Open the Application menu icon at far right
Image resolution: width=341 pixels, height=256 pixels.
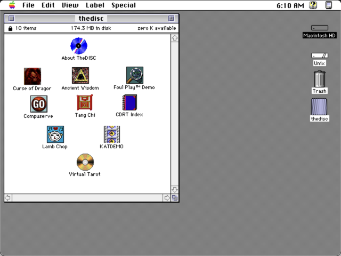[329, 5]
